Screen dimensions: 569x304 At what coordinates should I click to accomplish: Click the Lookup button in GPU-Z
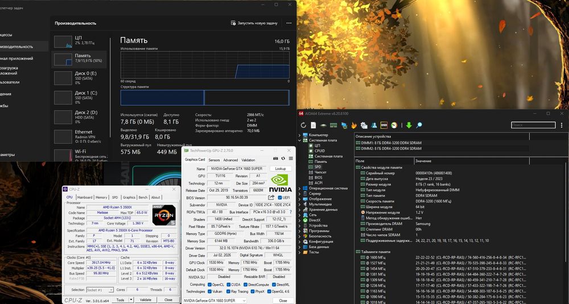coord(281,169)
